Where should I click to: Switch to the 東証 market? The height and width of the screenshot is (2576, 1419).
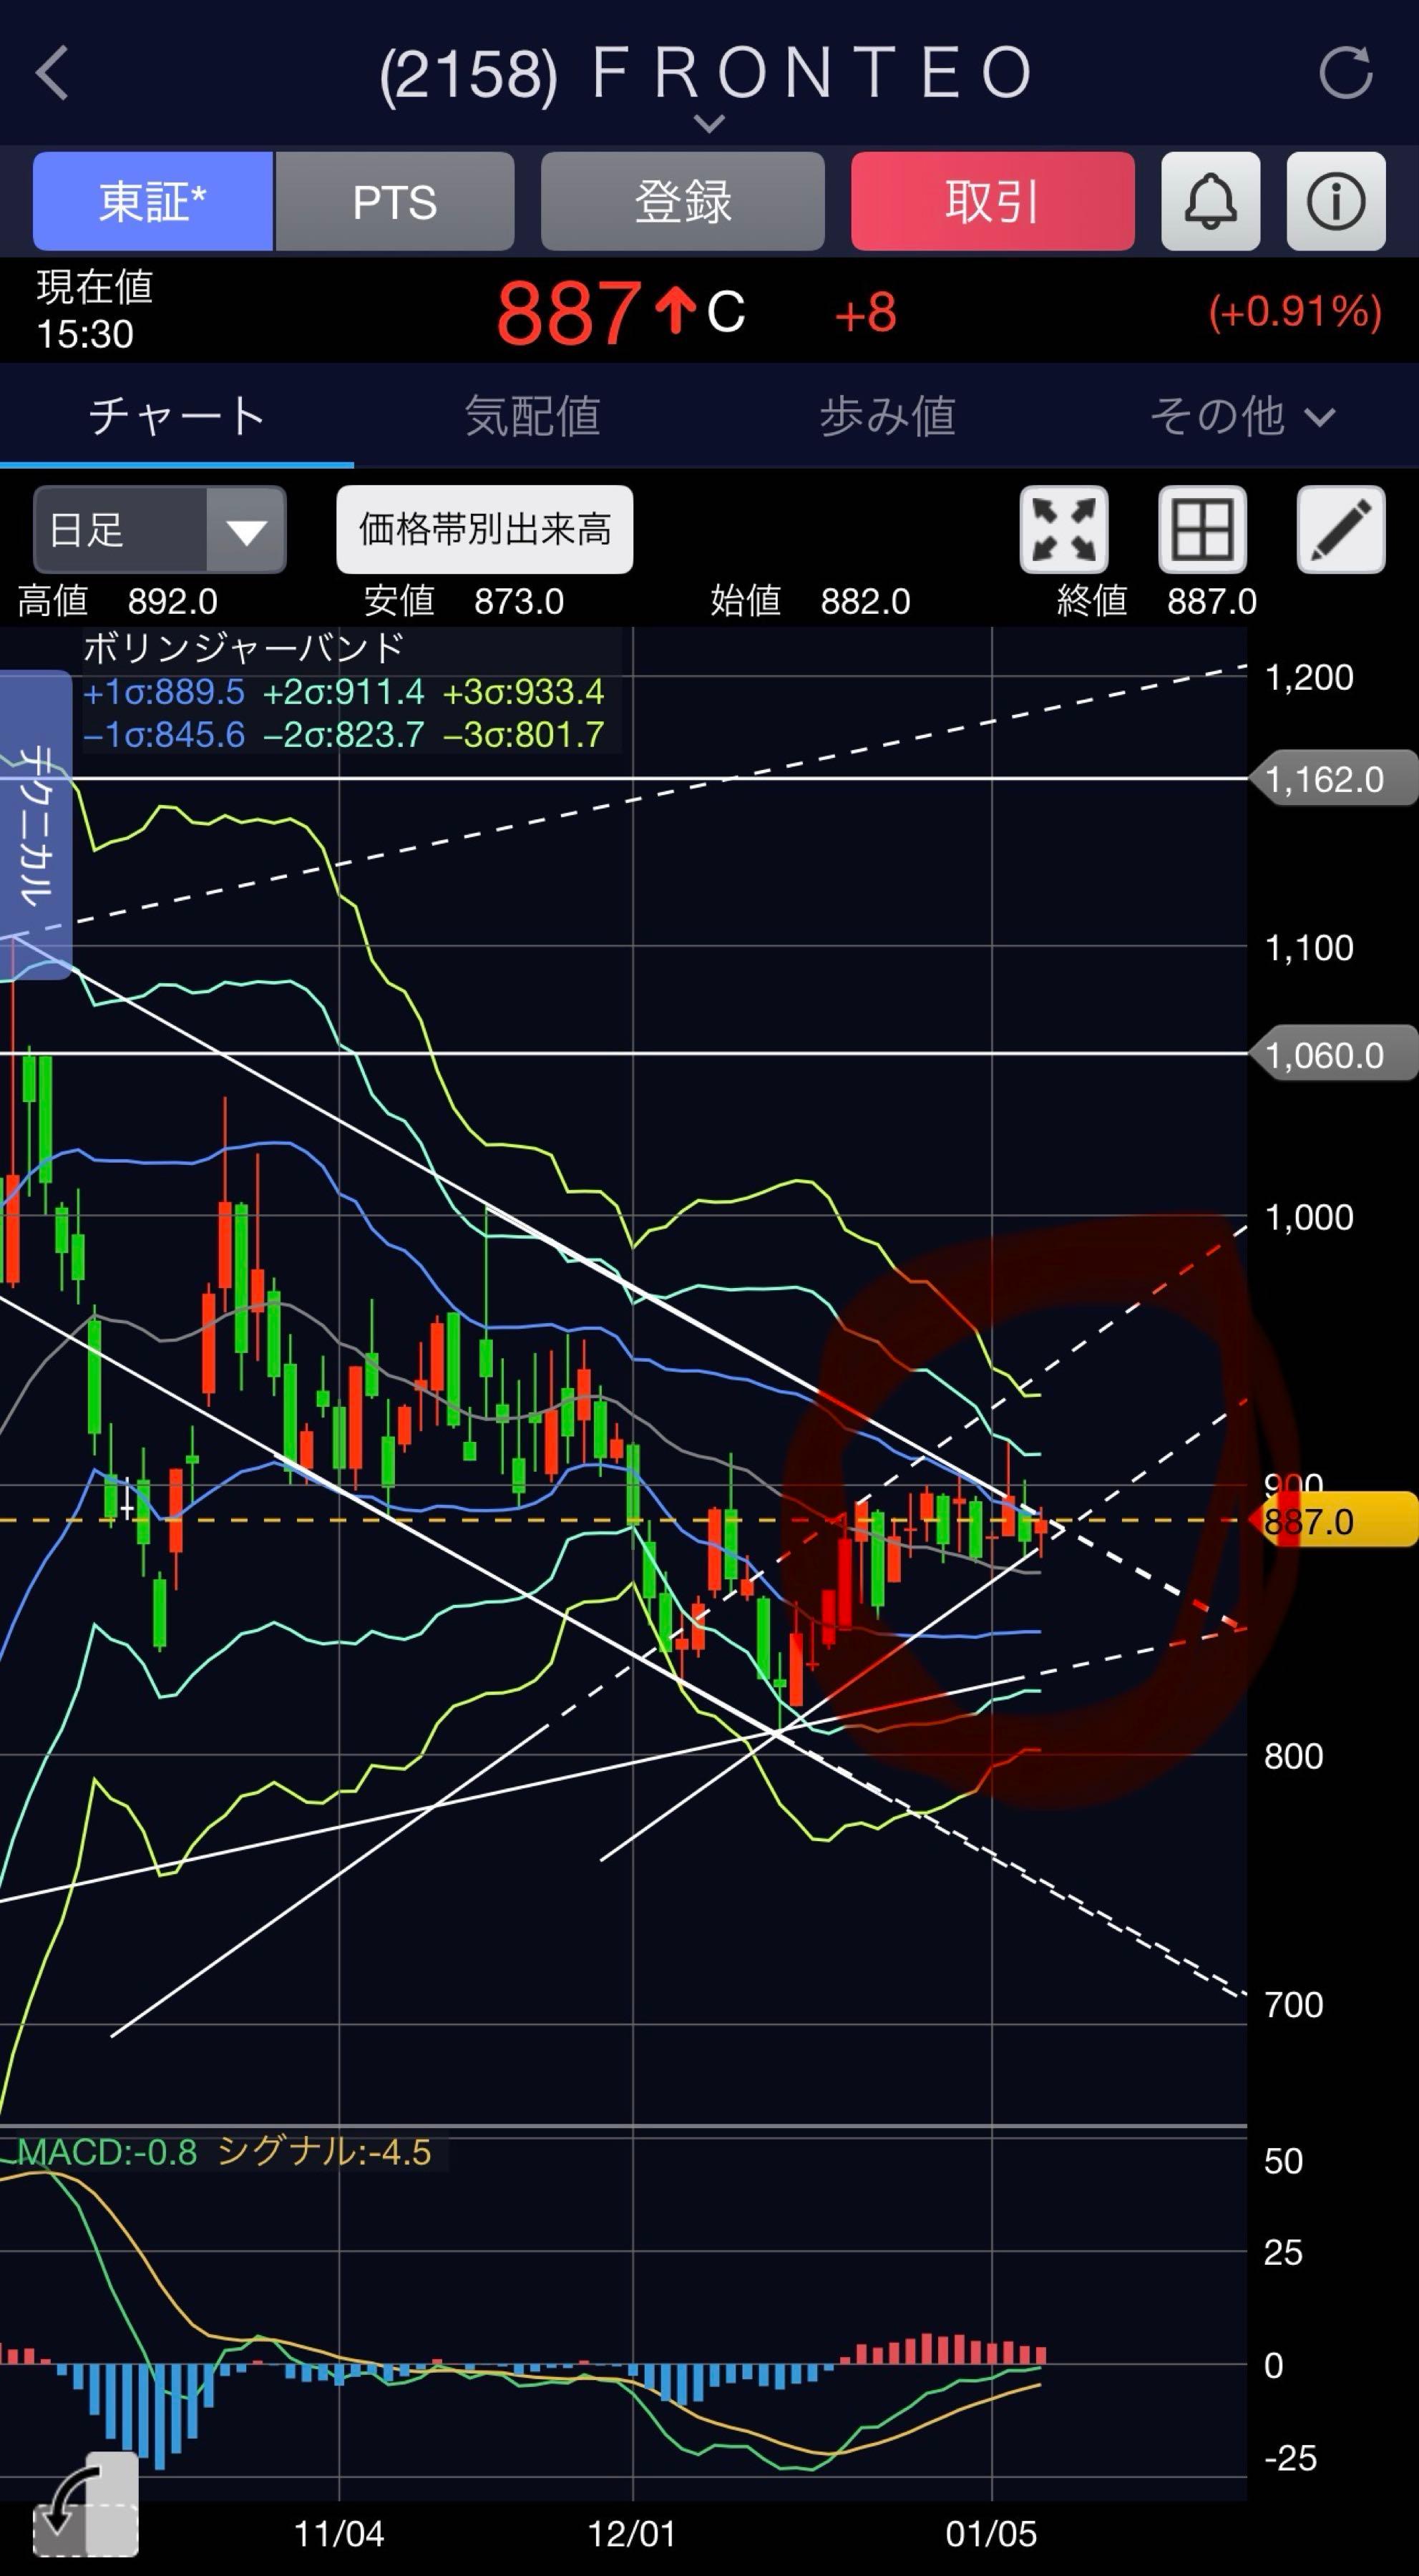click(x=152, y=201)
